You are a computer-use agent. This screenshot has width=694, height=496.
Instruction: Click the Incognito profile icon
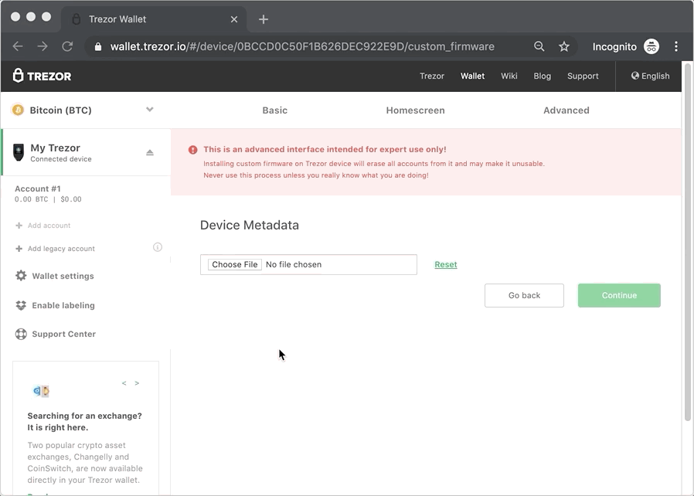[651, 46]
